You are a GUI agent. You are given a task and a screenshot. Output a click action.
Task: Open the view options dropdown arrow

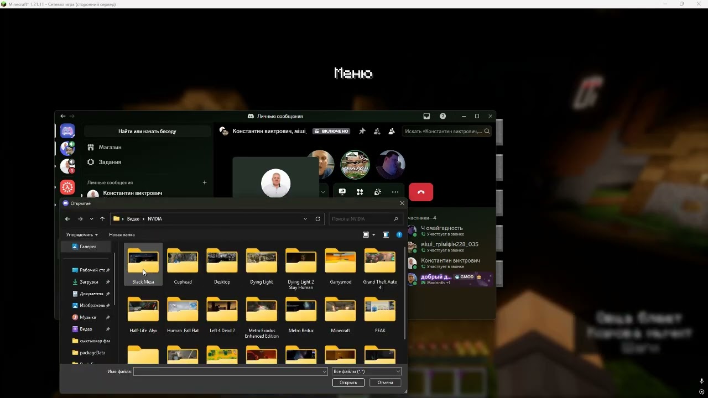click(x=373, y=235)
